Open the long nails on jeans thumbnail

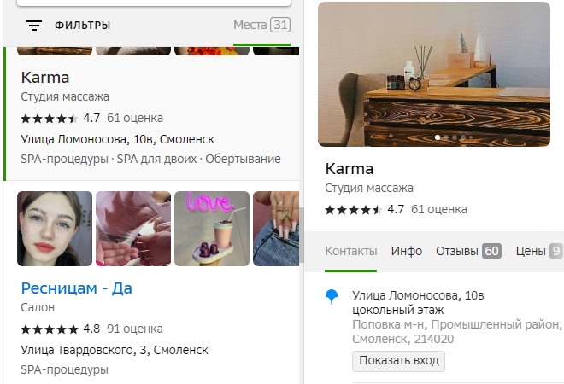tap(276, 229)
